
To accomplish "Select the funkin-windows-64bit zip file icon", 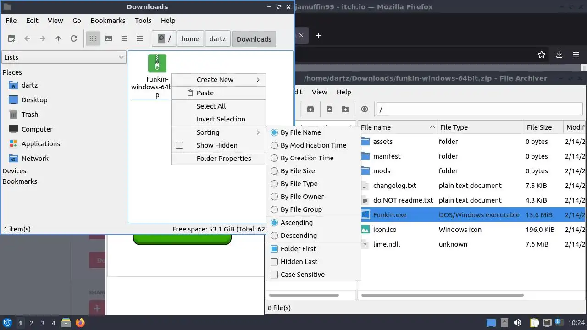I will tap(157, 63).
